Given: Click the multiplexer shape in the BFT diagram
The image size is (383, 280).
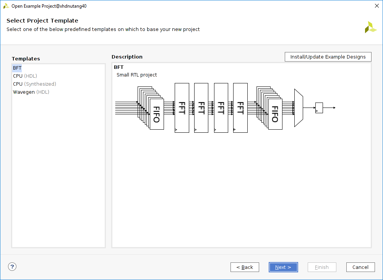Looking at the screenshot, I should click(299, 108).
